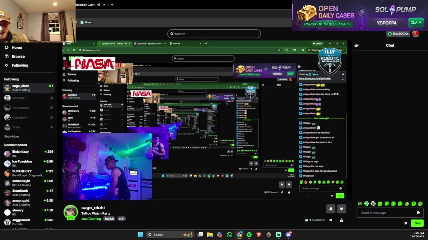Open Juggernaut recommended channel
Image resolution: width=428 pixels, height=240 pixels.
point(29,222)
